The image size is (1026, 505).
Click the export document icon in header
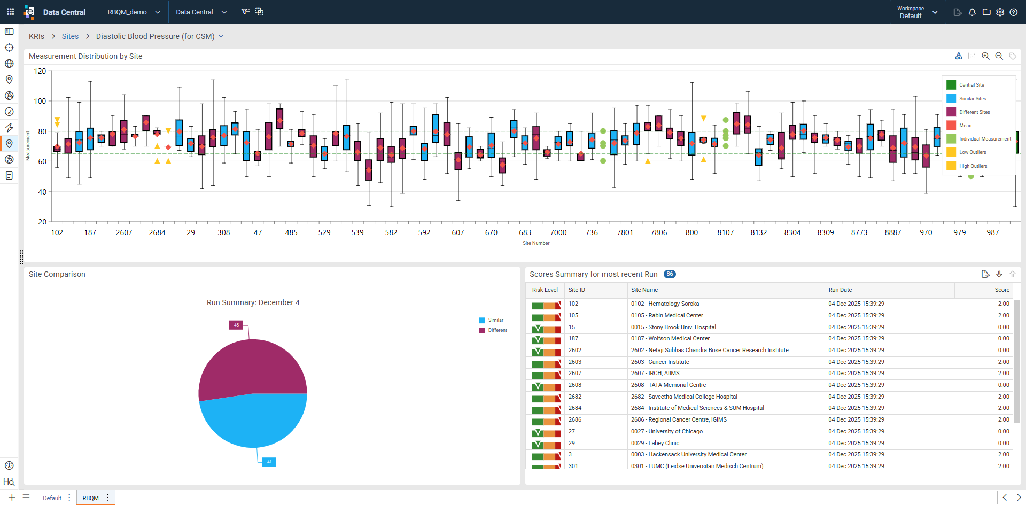(x=958, y=12)
